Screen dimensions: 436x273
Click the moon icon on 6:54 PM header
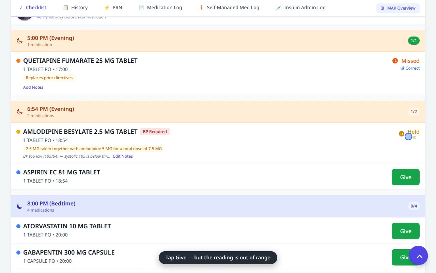[x=20, y=112]
